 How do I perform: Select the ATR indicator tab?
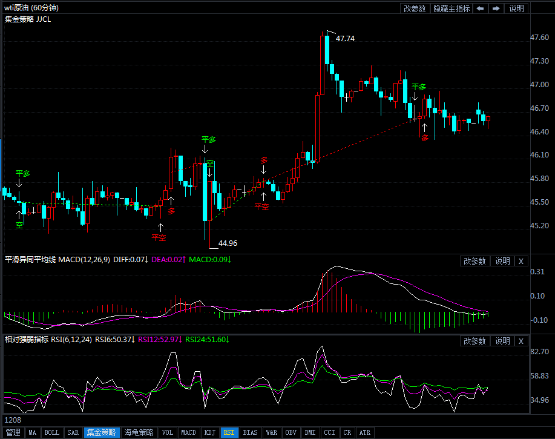[365, 433]
